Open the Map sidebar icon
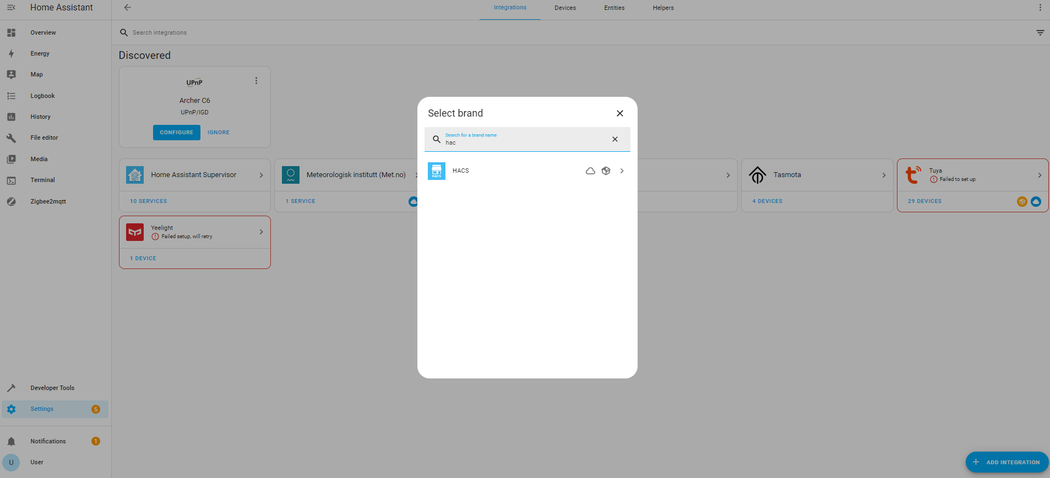Viewport: 1050px width, 478px height. (x=11, y=74)
